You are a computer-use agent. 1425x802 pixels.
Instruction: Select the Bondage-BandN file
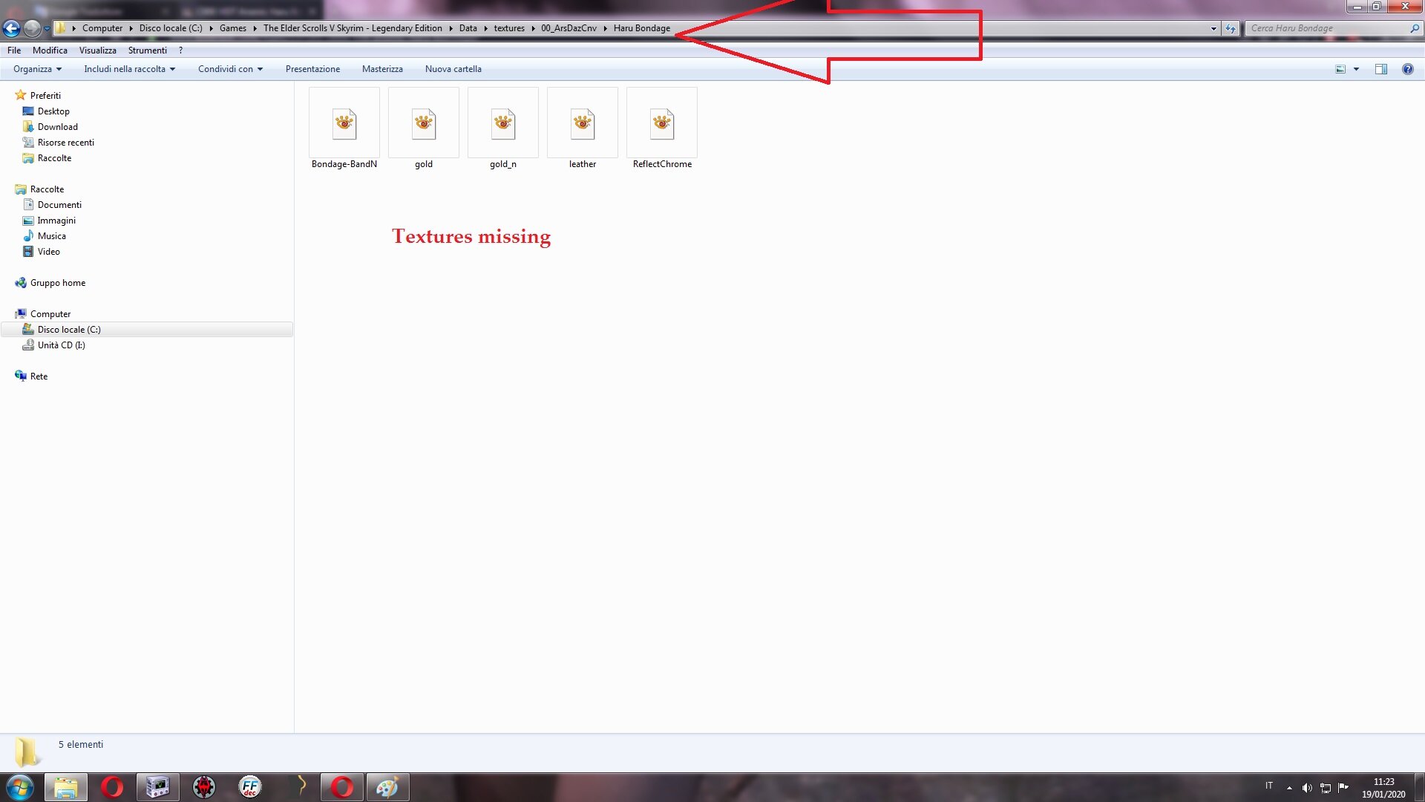pos(344,128)
